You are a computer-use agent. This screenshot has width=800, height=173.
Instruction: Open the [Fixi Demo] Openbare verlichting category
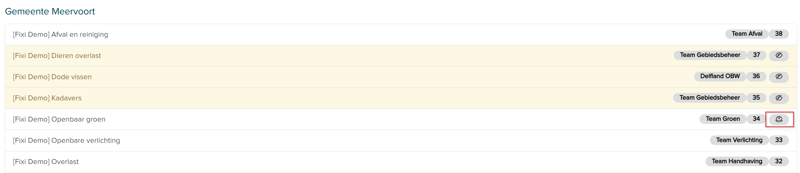pyautogui.click(x=66, y=140)
